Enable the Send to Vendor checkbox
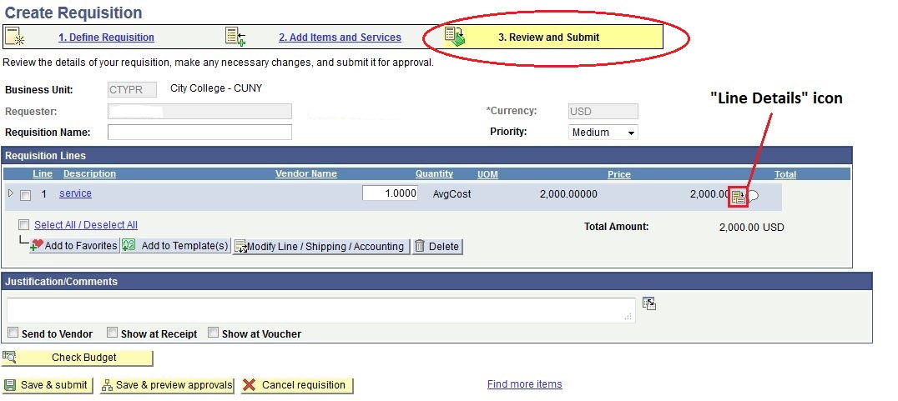Viewport: 898px width, 401px height. point(13,333)
